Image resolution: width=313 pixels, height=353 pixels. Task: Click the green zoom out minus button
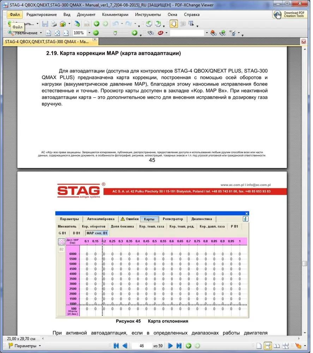96,33
